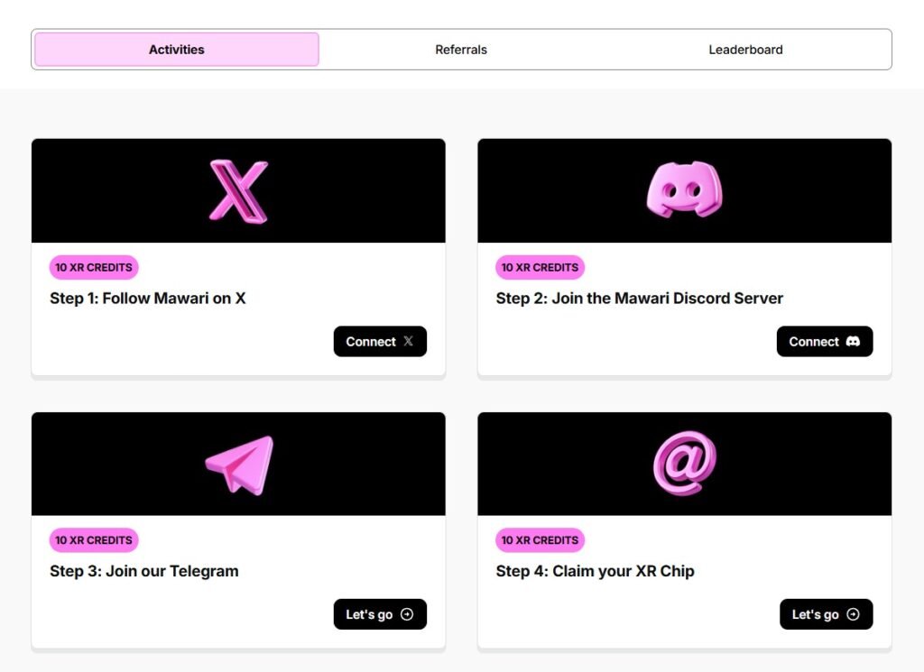Switch to the Activities tab
The height and width of the screenshot is (672, 924).
click(x=176, y=50)
